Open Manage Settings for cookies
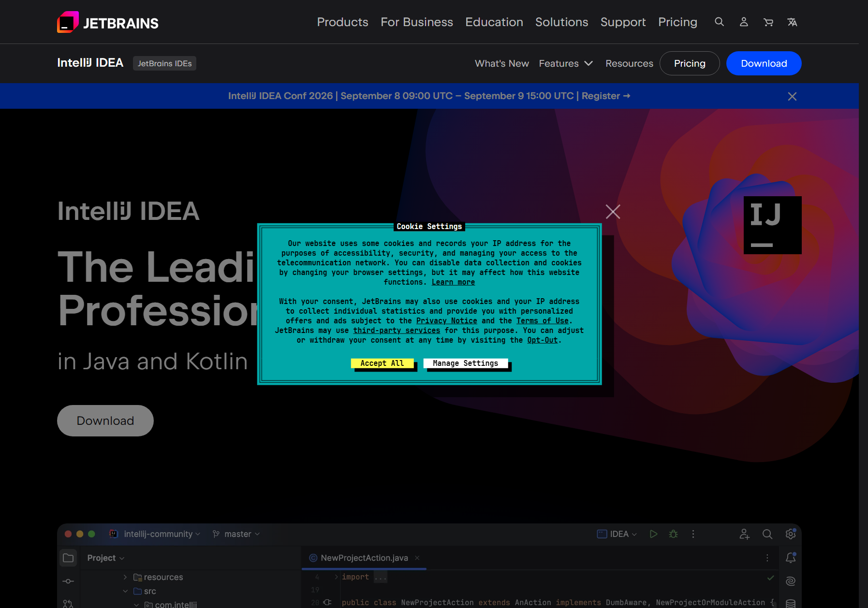The width and height of the screenshot is (868, 608). tap(465, 363)
